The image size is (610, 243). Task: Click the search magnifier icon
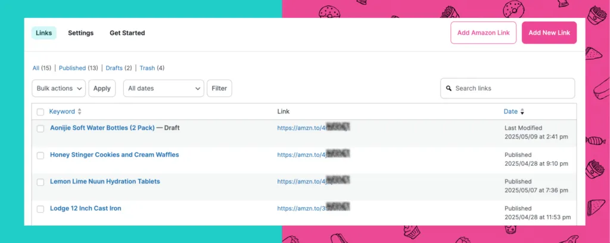449,89
